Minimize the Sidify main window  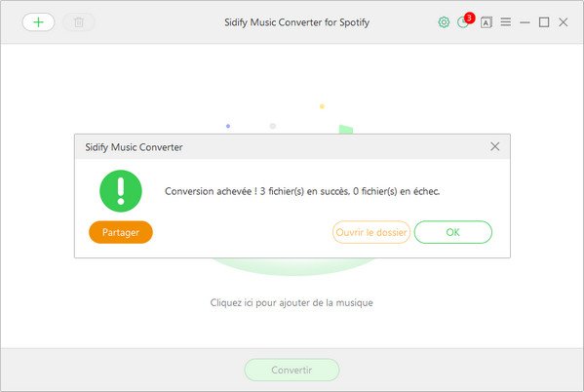[x=525, y=22]
